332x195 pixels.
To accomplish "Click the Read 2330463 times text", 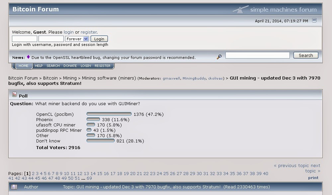I will [x=247, y=187].
